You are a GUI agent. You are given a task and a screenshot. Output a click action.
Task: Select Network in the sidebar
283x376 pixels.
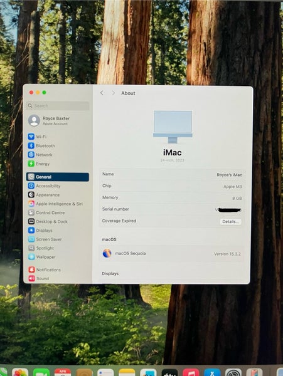[x=40, y=155]
